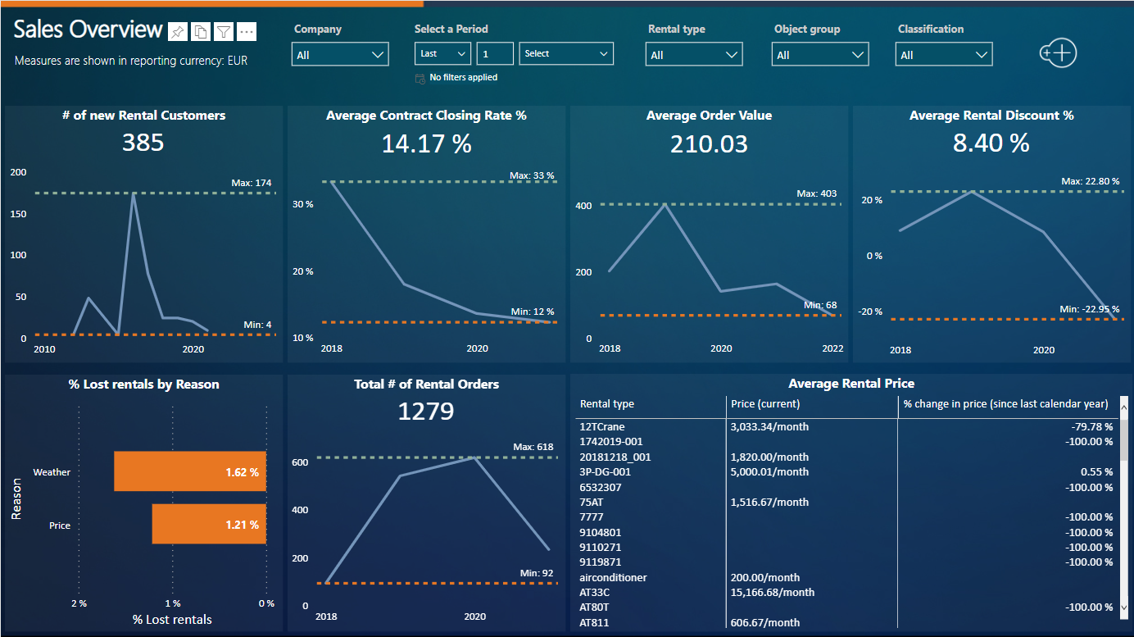
Task: Click the % Lost rentals by Reason title
Action: click(x=144, y=384)
